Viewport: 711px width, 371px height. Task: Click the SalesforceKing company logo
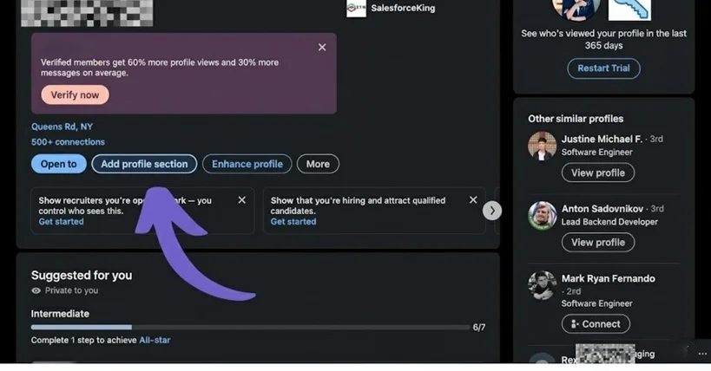pos(356,8)
